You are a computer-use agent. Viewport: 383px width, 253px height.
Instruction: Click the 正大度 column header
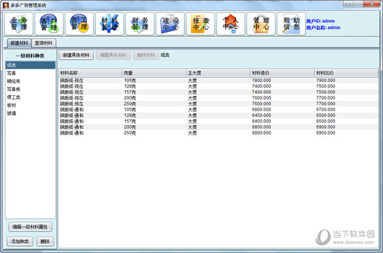218,73
